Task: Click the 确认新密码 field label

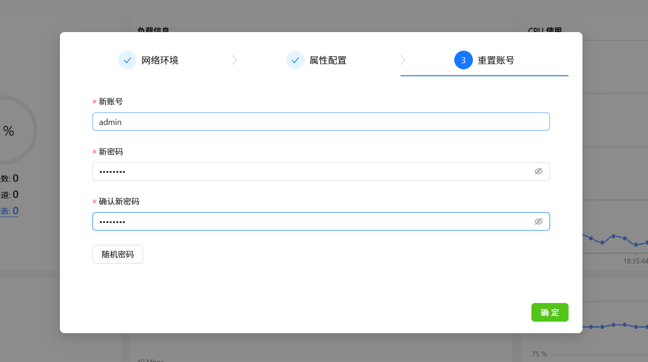Action: [119, 202]
